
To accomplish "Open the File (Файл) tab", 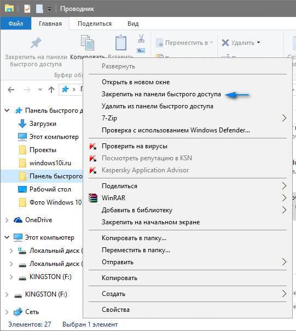I will [16, 23].
